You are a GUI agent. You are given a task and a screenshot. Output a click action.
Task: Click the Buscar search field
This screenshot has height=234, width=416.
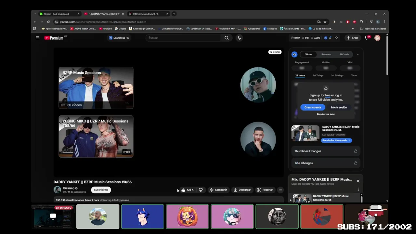tap(184, 38)
